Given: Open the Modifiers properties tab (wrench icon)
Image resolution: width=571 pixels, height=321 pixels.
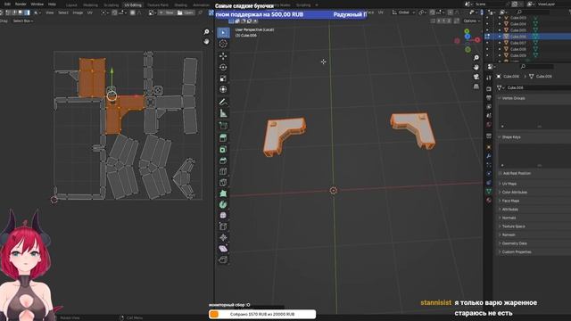Looking at the screenshot, I should coord(489,156).
